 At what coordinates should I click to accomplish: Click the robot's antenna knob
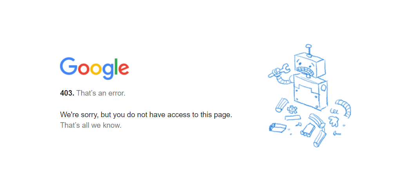309,46
